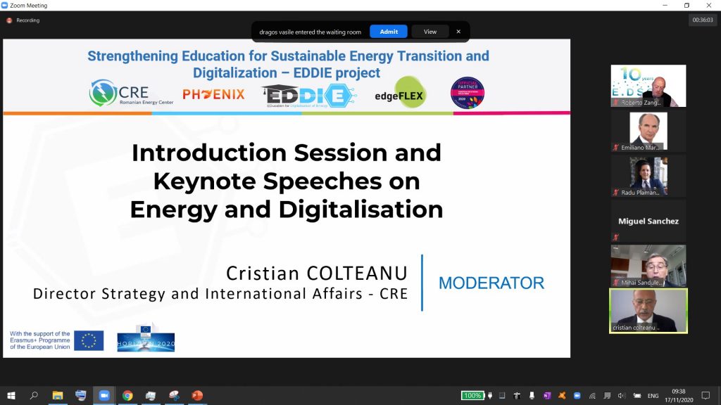Click the 100% battery indicator
This screenshot has height=405, width=721.
tap(472, 395)
